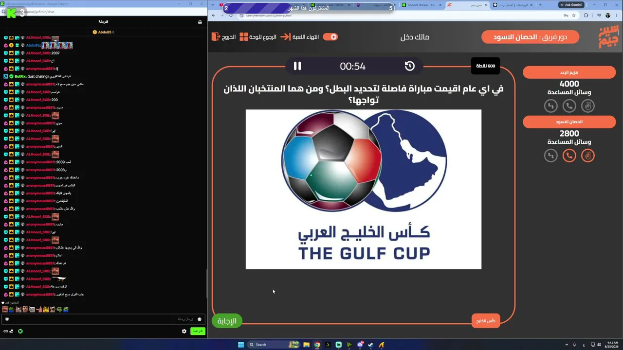623x350 pixels.
Task: Open the Ask Gemini button in Chrome
Action: (570, 5)
